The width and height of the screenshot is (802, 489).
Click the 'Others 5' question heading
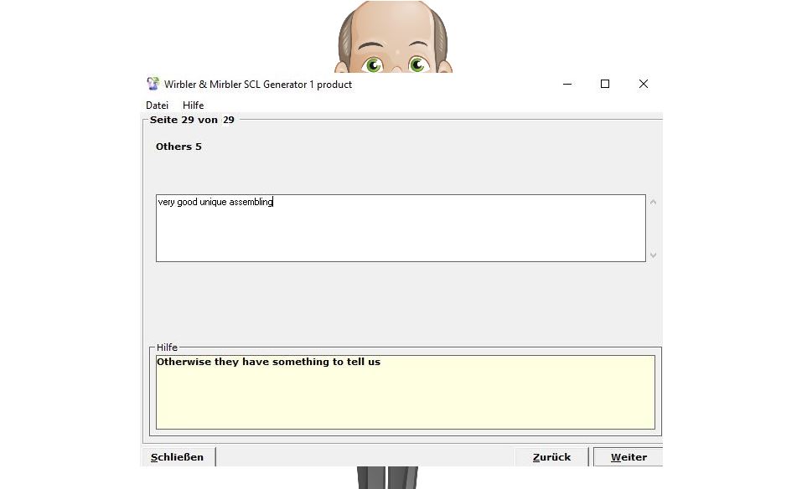pos(179,147)
